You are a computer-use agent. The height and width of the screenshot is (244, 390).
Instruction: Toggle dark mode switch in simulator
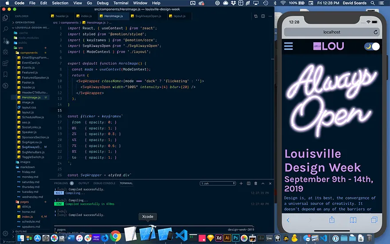[372, 46]
